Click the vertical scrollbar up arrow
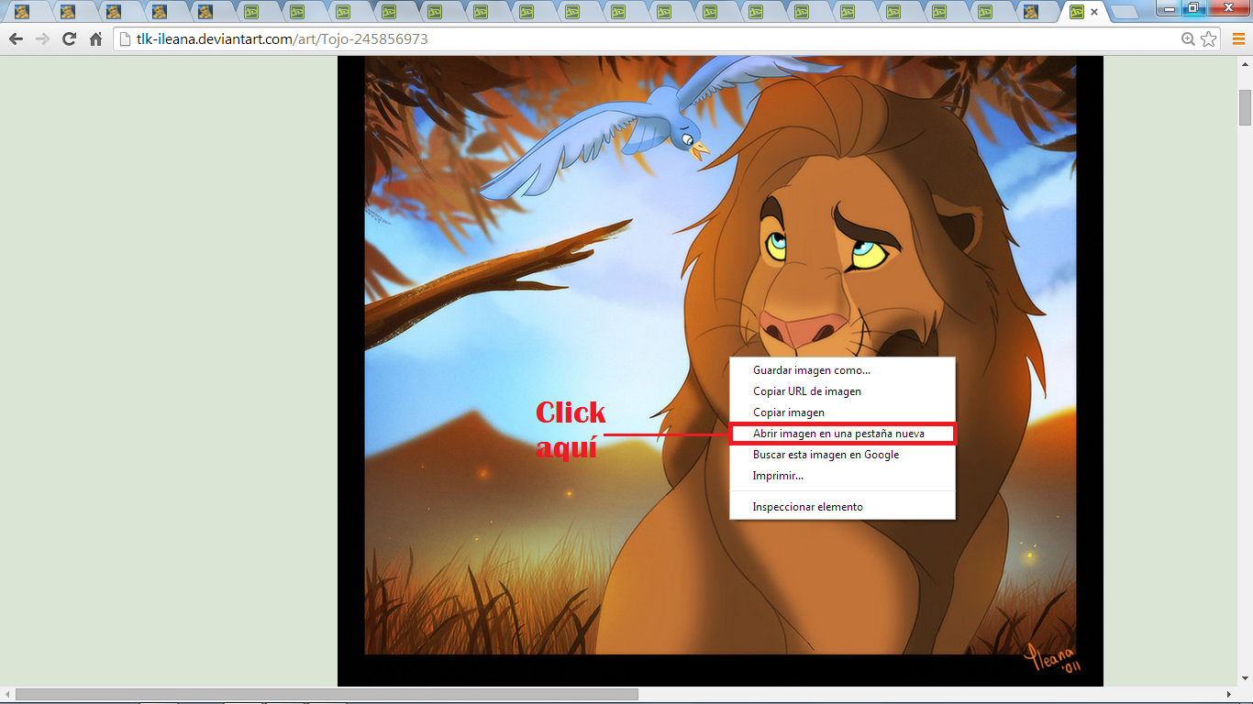 pos(1245,65)
